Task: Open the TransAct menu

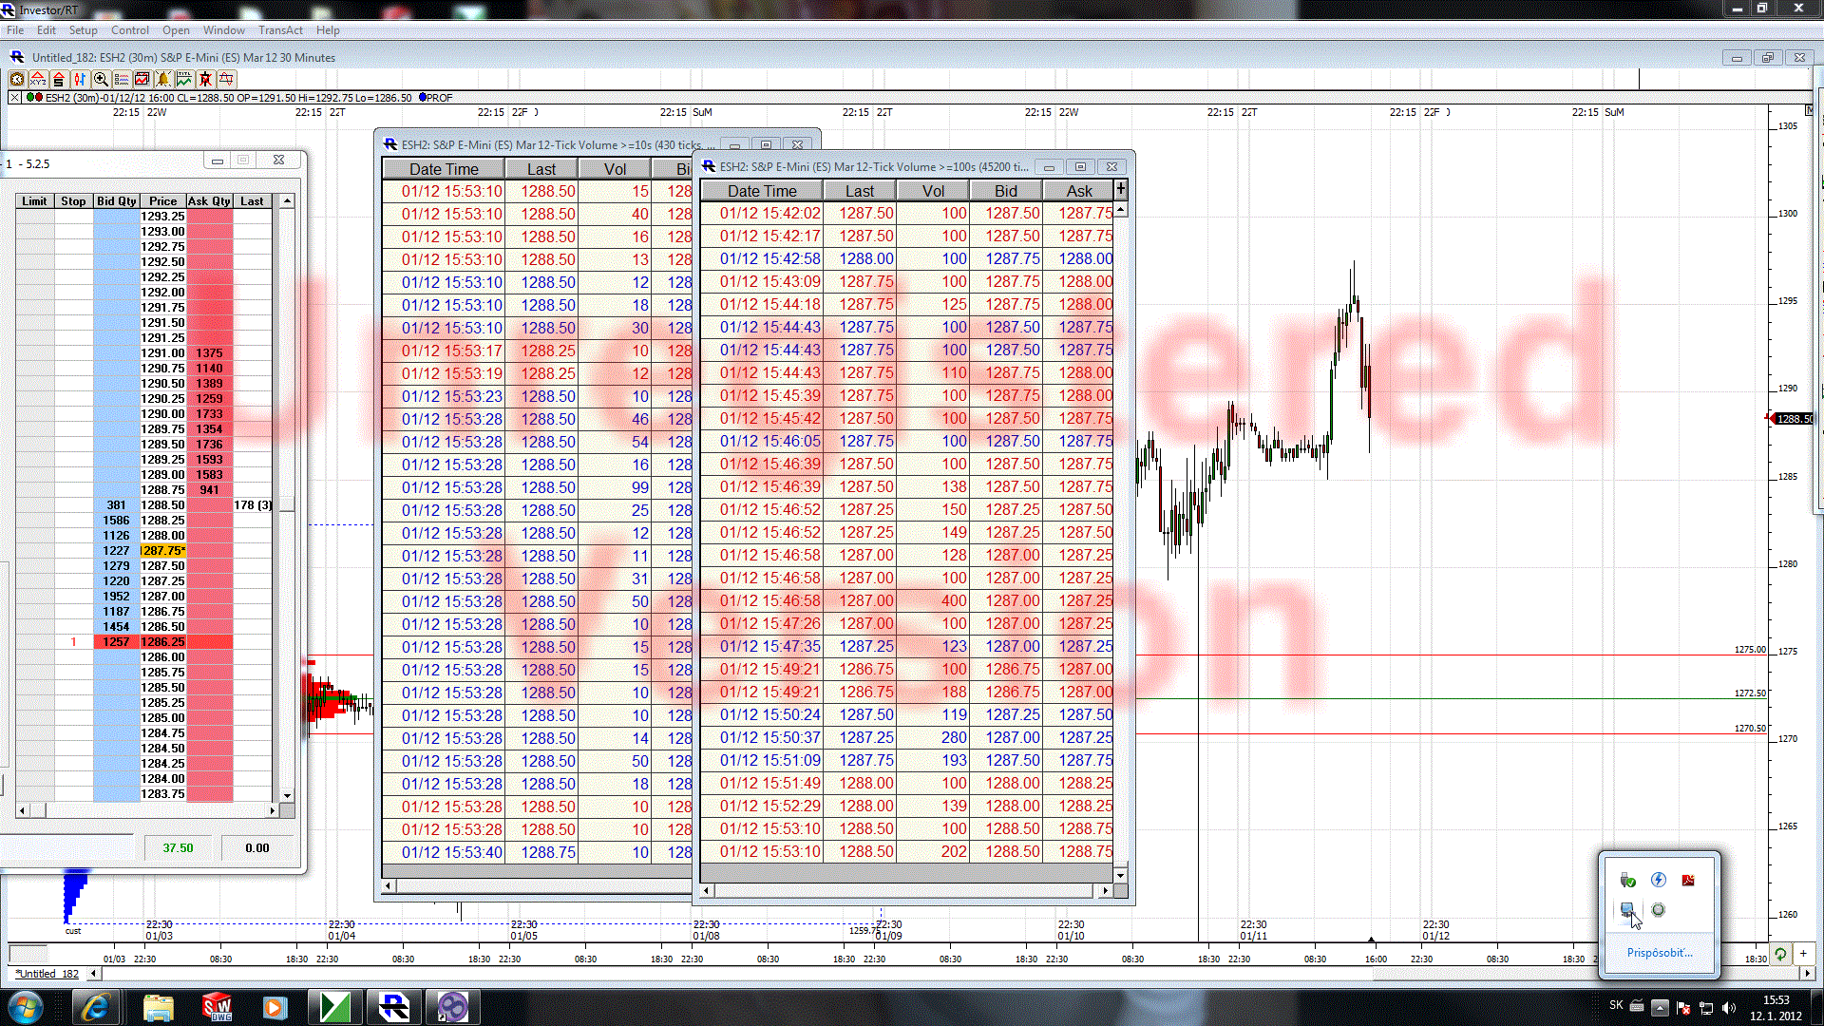Action: pyautogui.click(x=280, y=30)
